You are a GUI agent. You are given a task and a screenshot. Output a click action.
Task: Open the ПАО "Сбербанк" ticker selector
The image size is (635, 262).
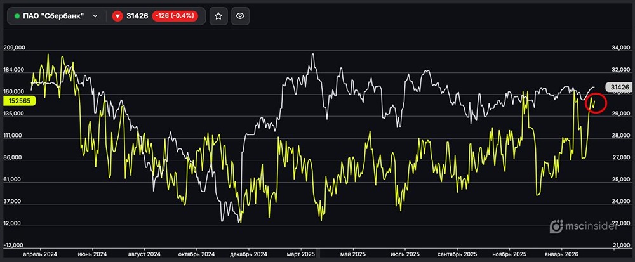click(57, 16)
